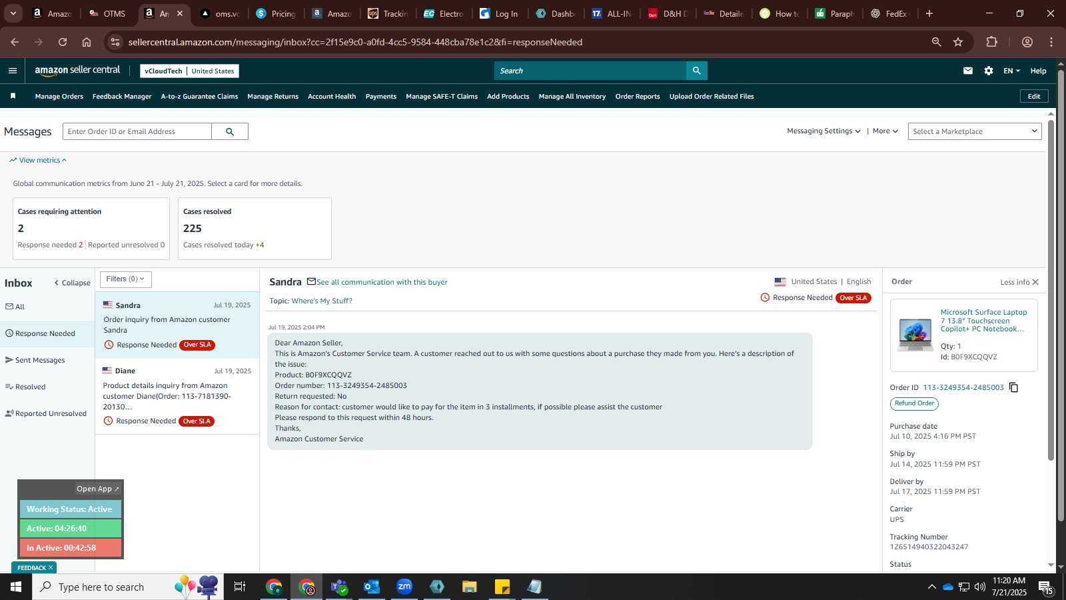
Task: Click the vCloudTech United States account switcher
Action: coord(189,71)
